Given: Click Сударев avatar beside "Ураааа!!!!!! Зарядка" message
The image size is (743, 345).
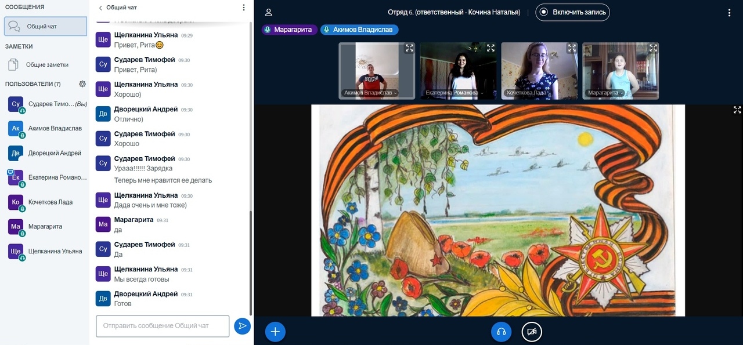Looking at the screenshot, I should click(103, 163).
